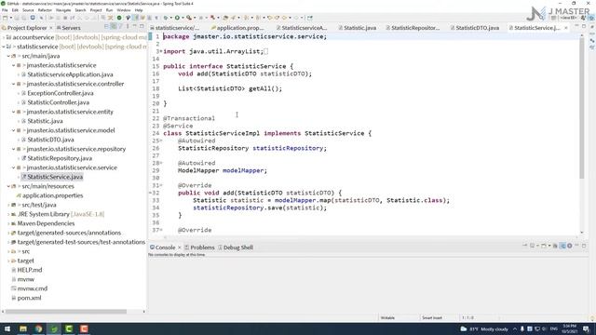Click Display Selected Console icon
This screenshot has width=596, height=335.
pos(532,246)
